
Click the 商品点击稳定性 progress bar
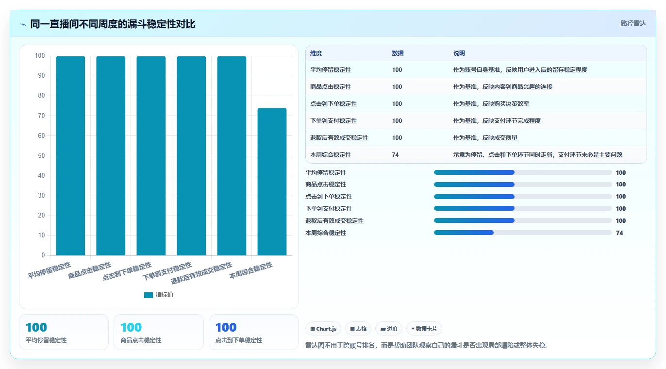523,184
